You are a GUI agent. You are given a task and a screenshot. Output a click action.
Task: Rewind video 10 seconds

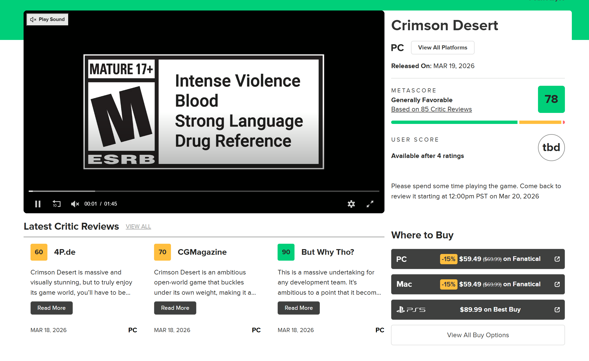tap(56, 204)
